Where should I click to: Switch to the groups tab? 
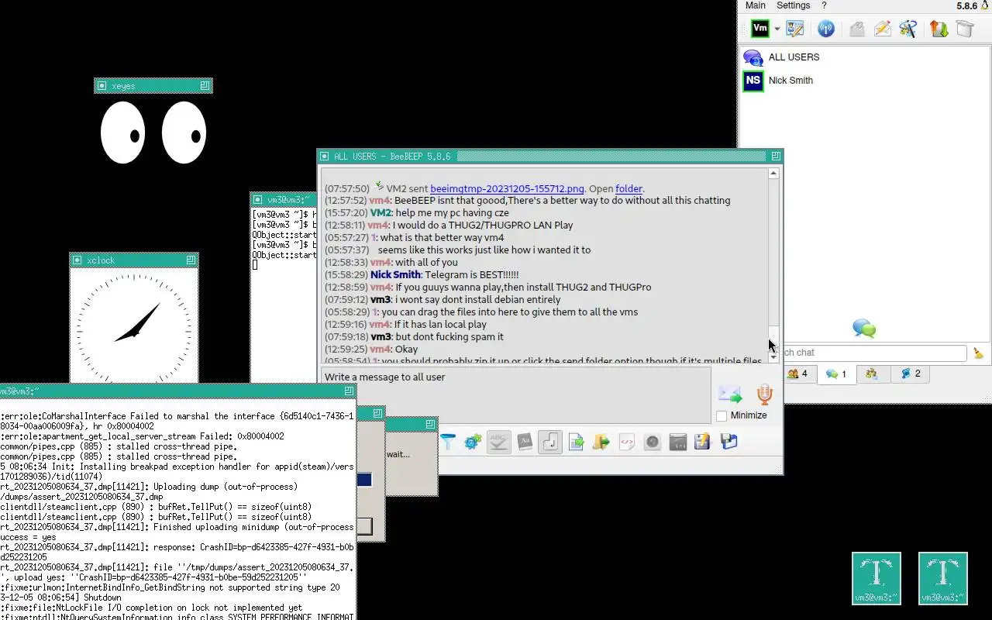(x=872, y=374)
